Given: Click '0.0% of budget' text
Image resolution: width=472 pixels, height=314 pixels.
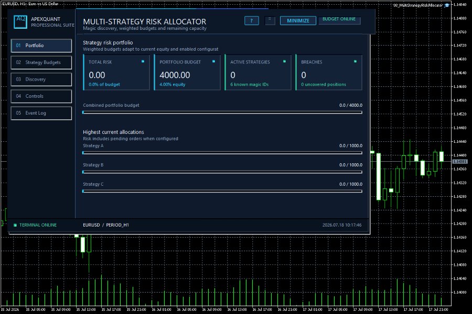Looking at the screenshot, I should [x=104, y=84].
